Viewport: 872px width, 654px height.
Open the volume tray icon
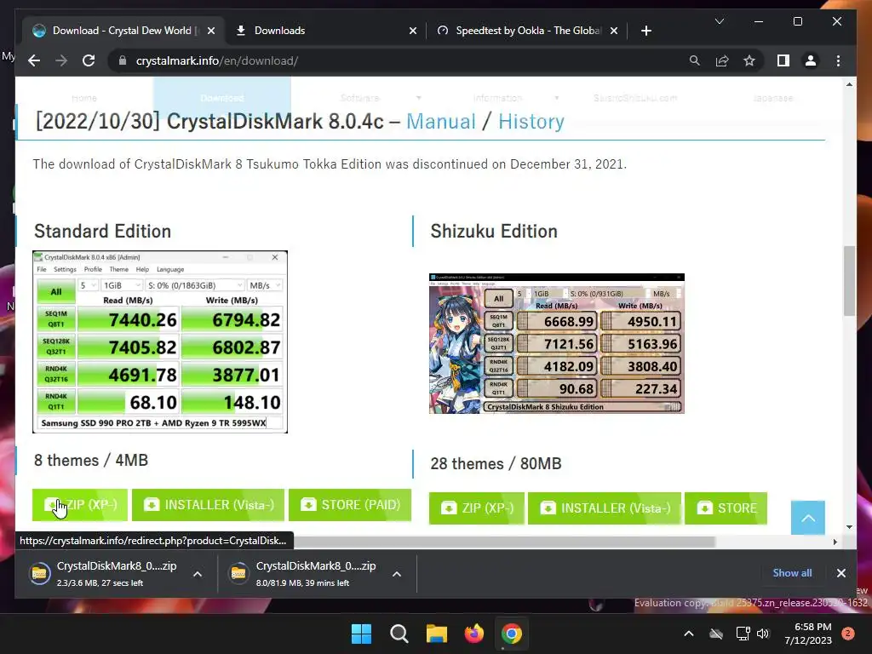point(763,634)
